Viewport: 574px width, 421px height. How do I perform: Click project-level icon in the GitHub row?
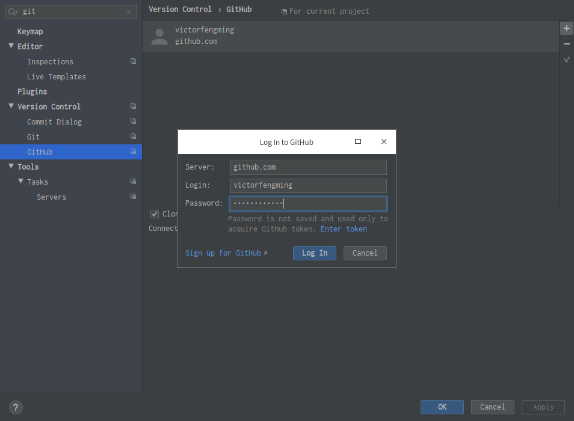tap(133, 151)
